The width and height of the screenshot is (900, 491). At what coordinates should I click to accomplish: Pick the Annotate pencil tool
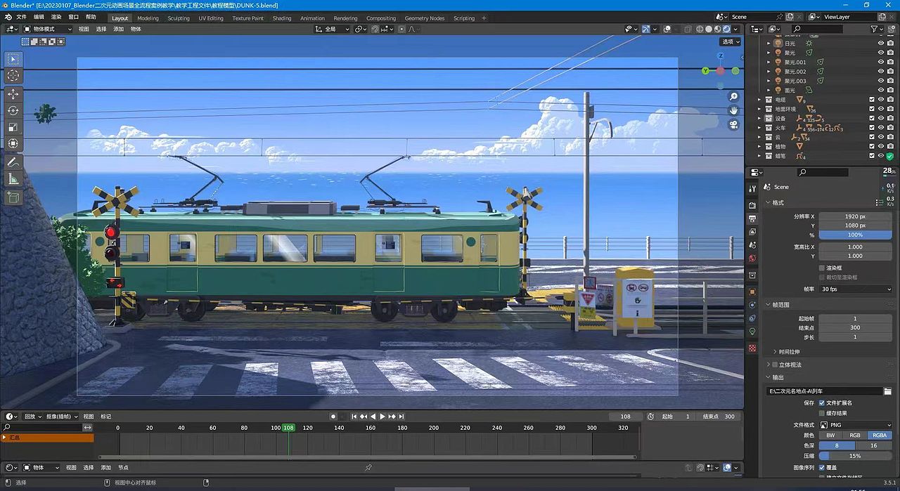pos(13,162)
